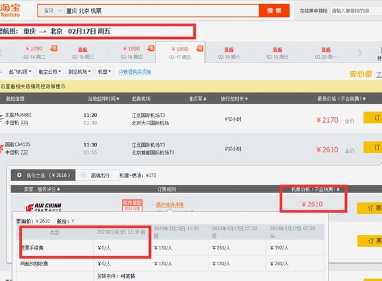
Task: Click the 航司直营 badge
Action: (x=132, y=205)
